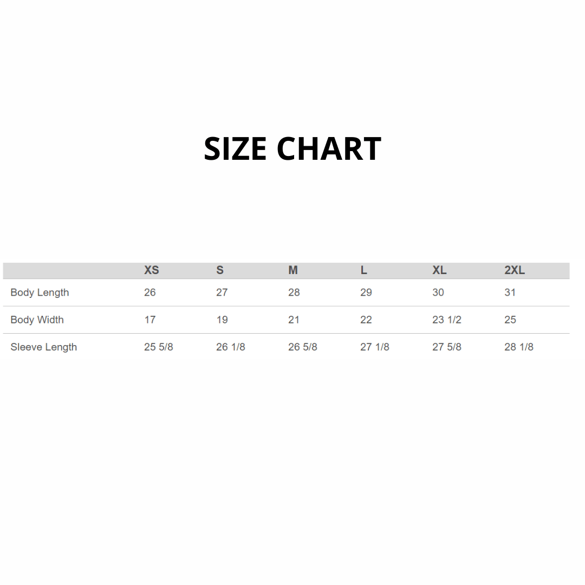Click the Body Width row label
The height and width of the screenshot is (585, 585).
point(37,320)
